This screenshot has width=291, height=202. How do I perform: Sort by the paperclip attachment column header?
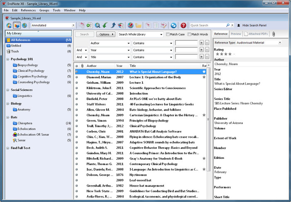(x=82, y=66)
